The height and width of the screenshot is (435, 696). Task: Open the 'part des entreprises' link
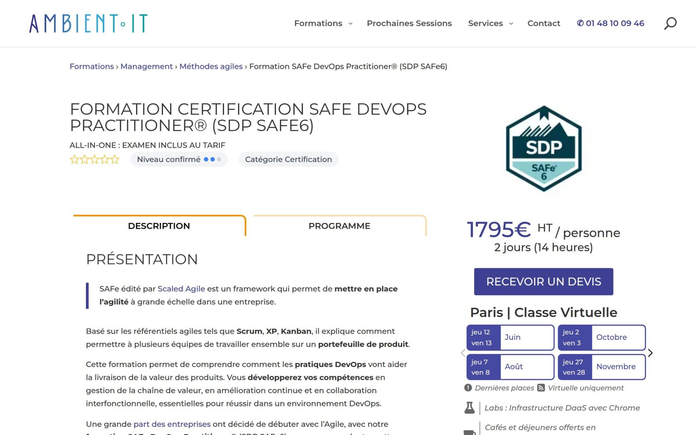coord(172,424)
